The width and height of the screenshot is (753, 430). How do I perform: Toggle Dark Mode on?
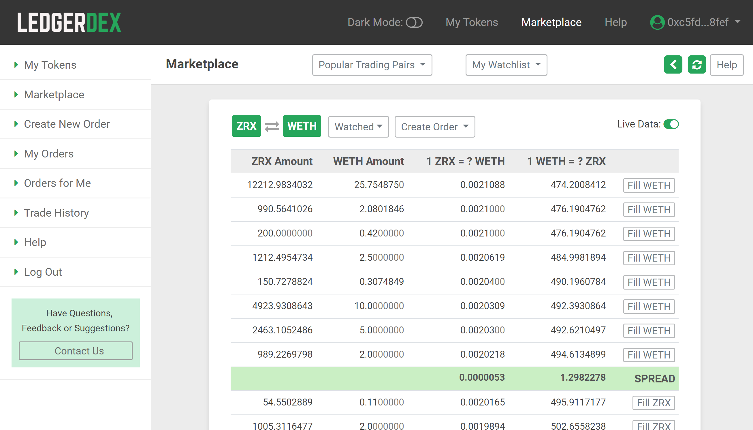[x=415, y=22]
